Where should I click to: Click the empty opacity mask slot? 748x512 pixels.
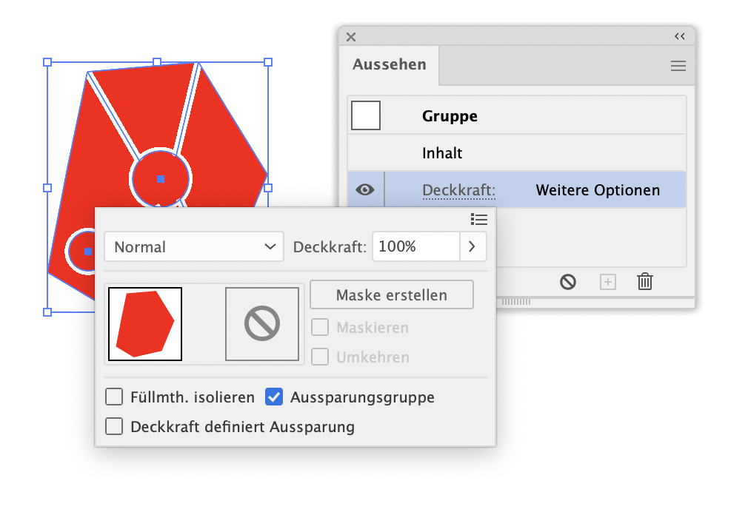tap(262, 324)
